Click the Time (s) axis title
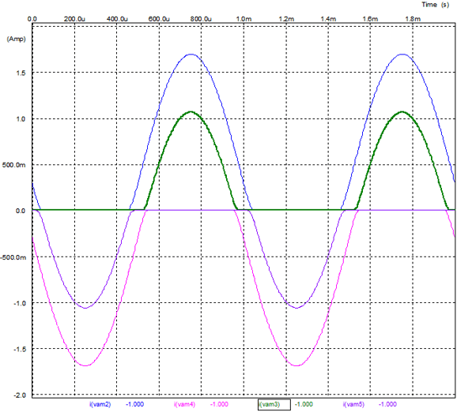457x412 pixels. pos(435,5)
